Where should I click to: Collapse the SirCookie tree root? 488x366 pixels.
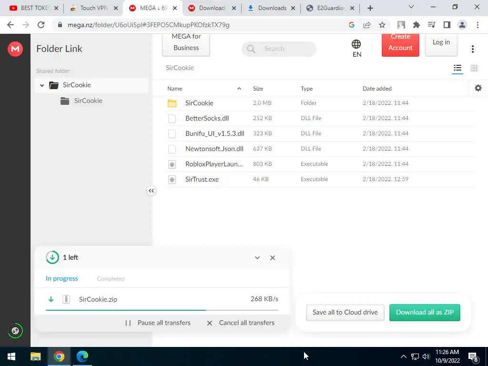tap(42, 85)
